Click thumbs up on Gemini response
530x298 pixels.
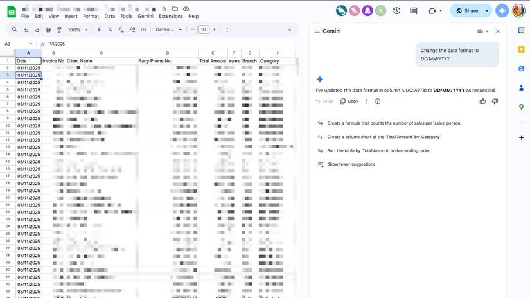tap(482, 101)
